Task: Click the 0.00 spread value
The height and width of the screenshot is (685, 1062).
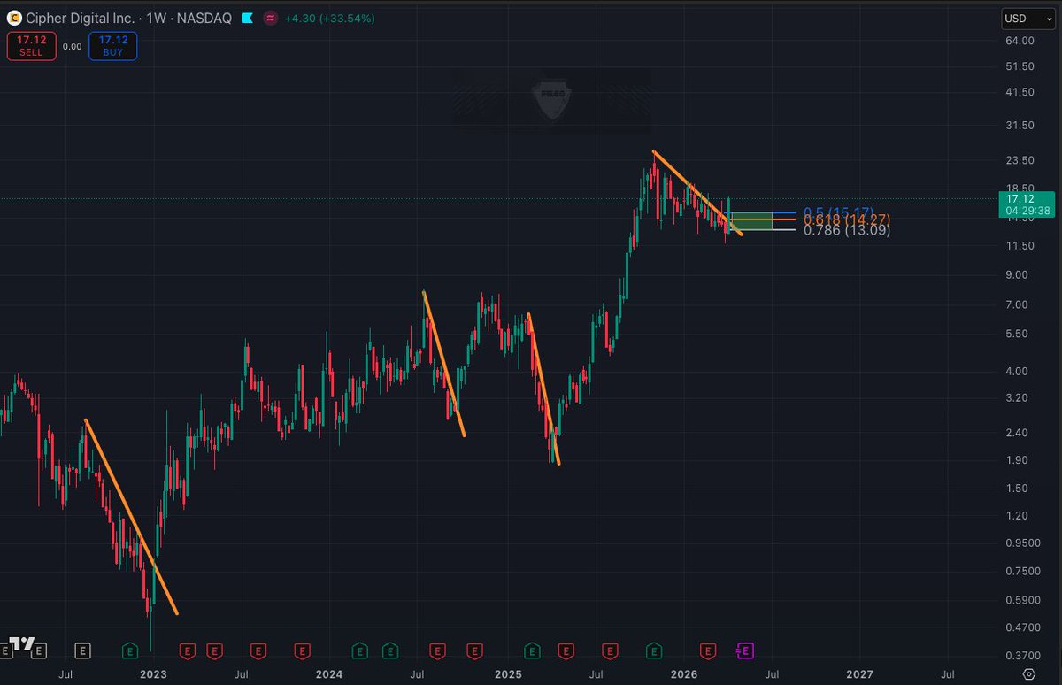Action: click(73, 47)
